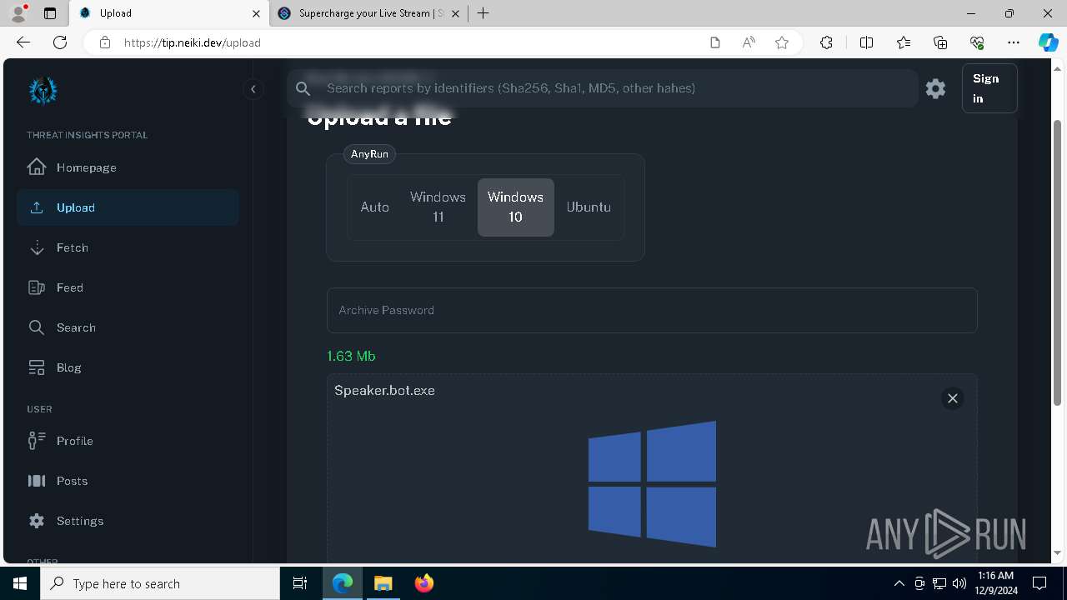Open the Profile sidebar item

coord(128,441)
